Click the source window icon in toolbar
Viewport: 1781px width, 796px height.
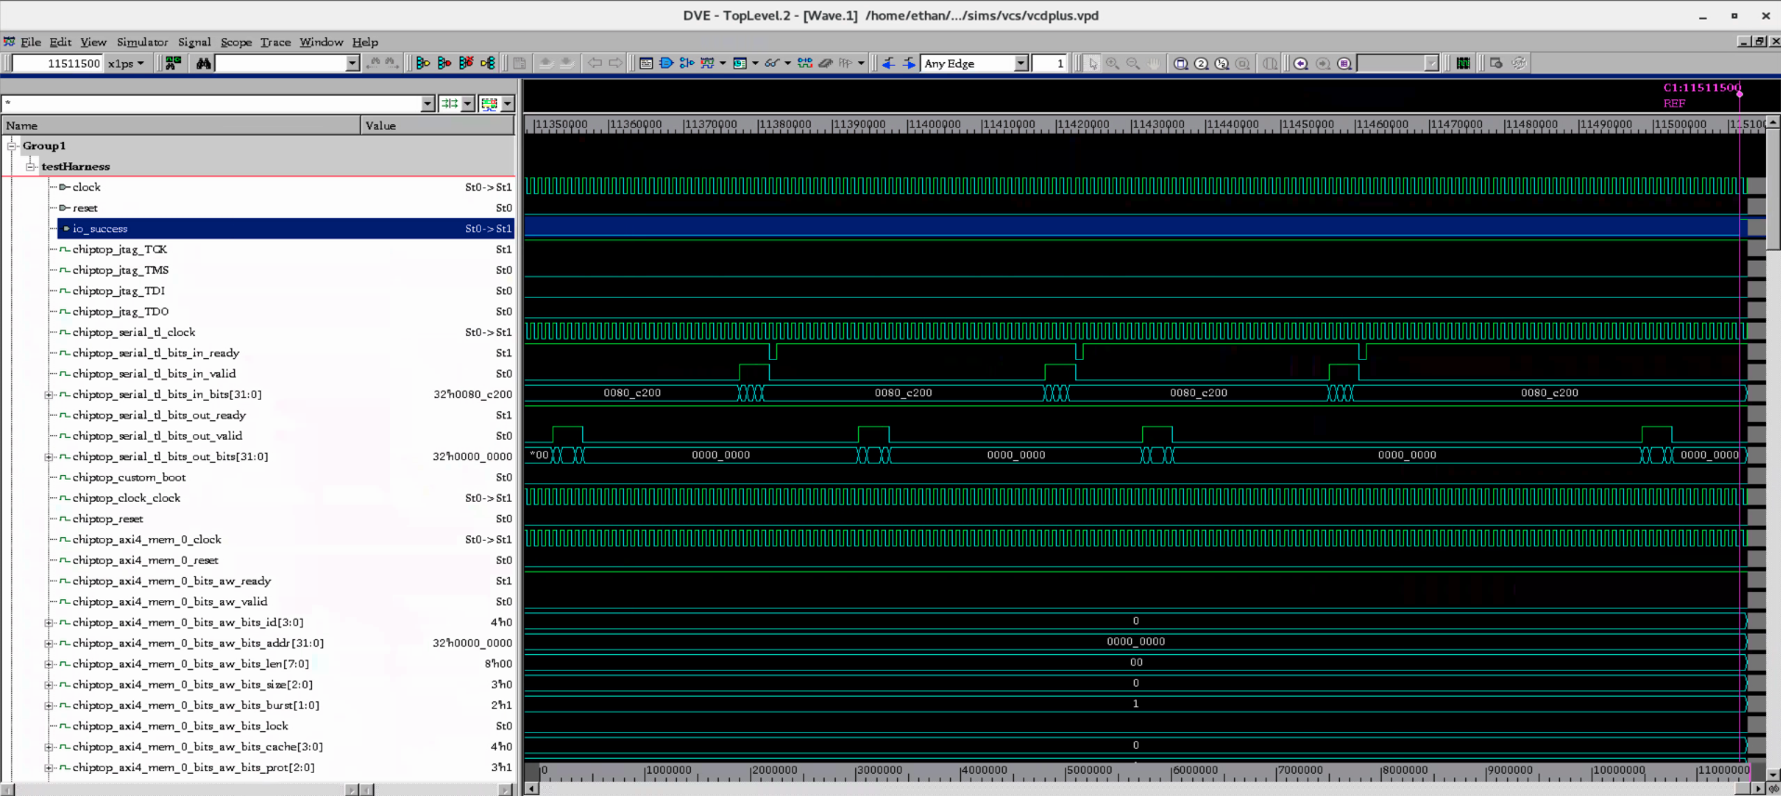645,63
